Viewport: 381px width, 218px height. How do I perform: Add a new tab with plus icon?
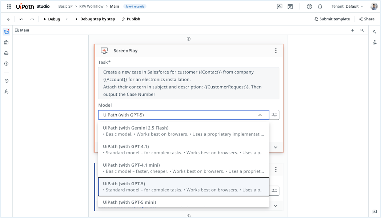coord(352,31)
